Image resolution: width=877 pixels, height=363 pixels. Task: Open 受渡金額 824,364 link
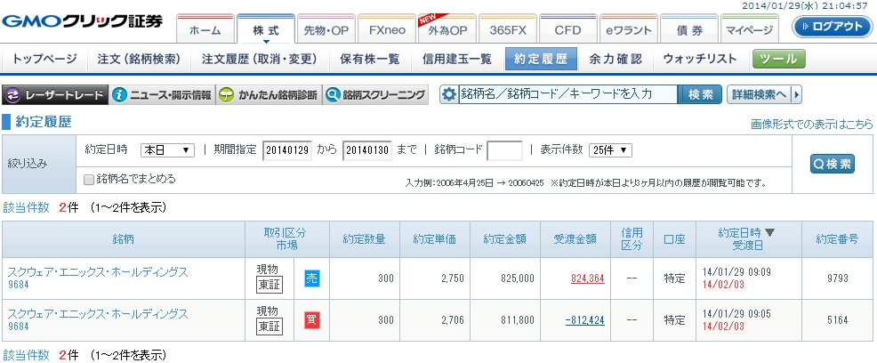point(587,278)
